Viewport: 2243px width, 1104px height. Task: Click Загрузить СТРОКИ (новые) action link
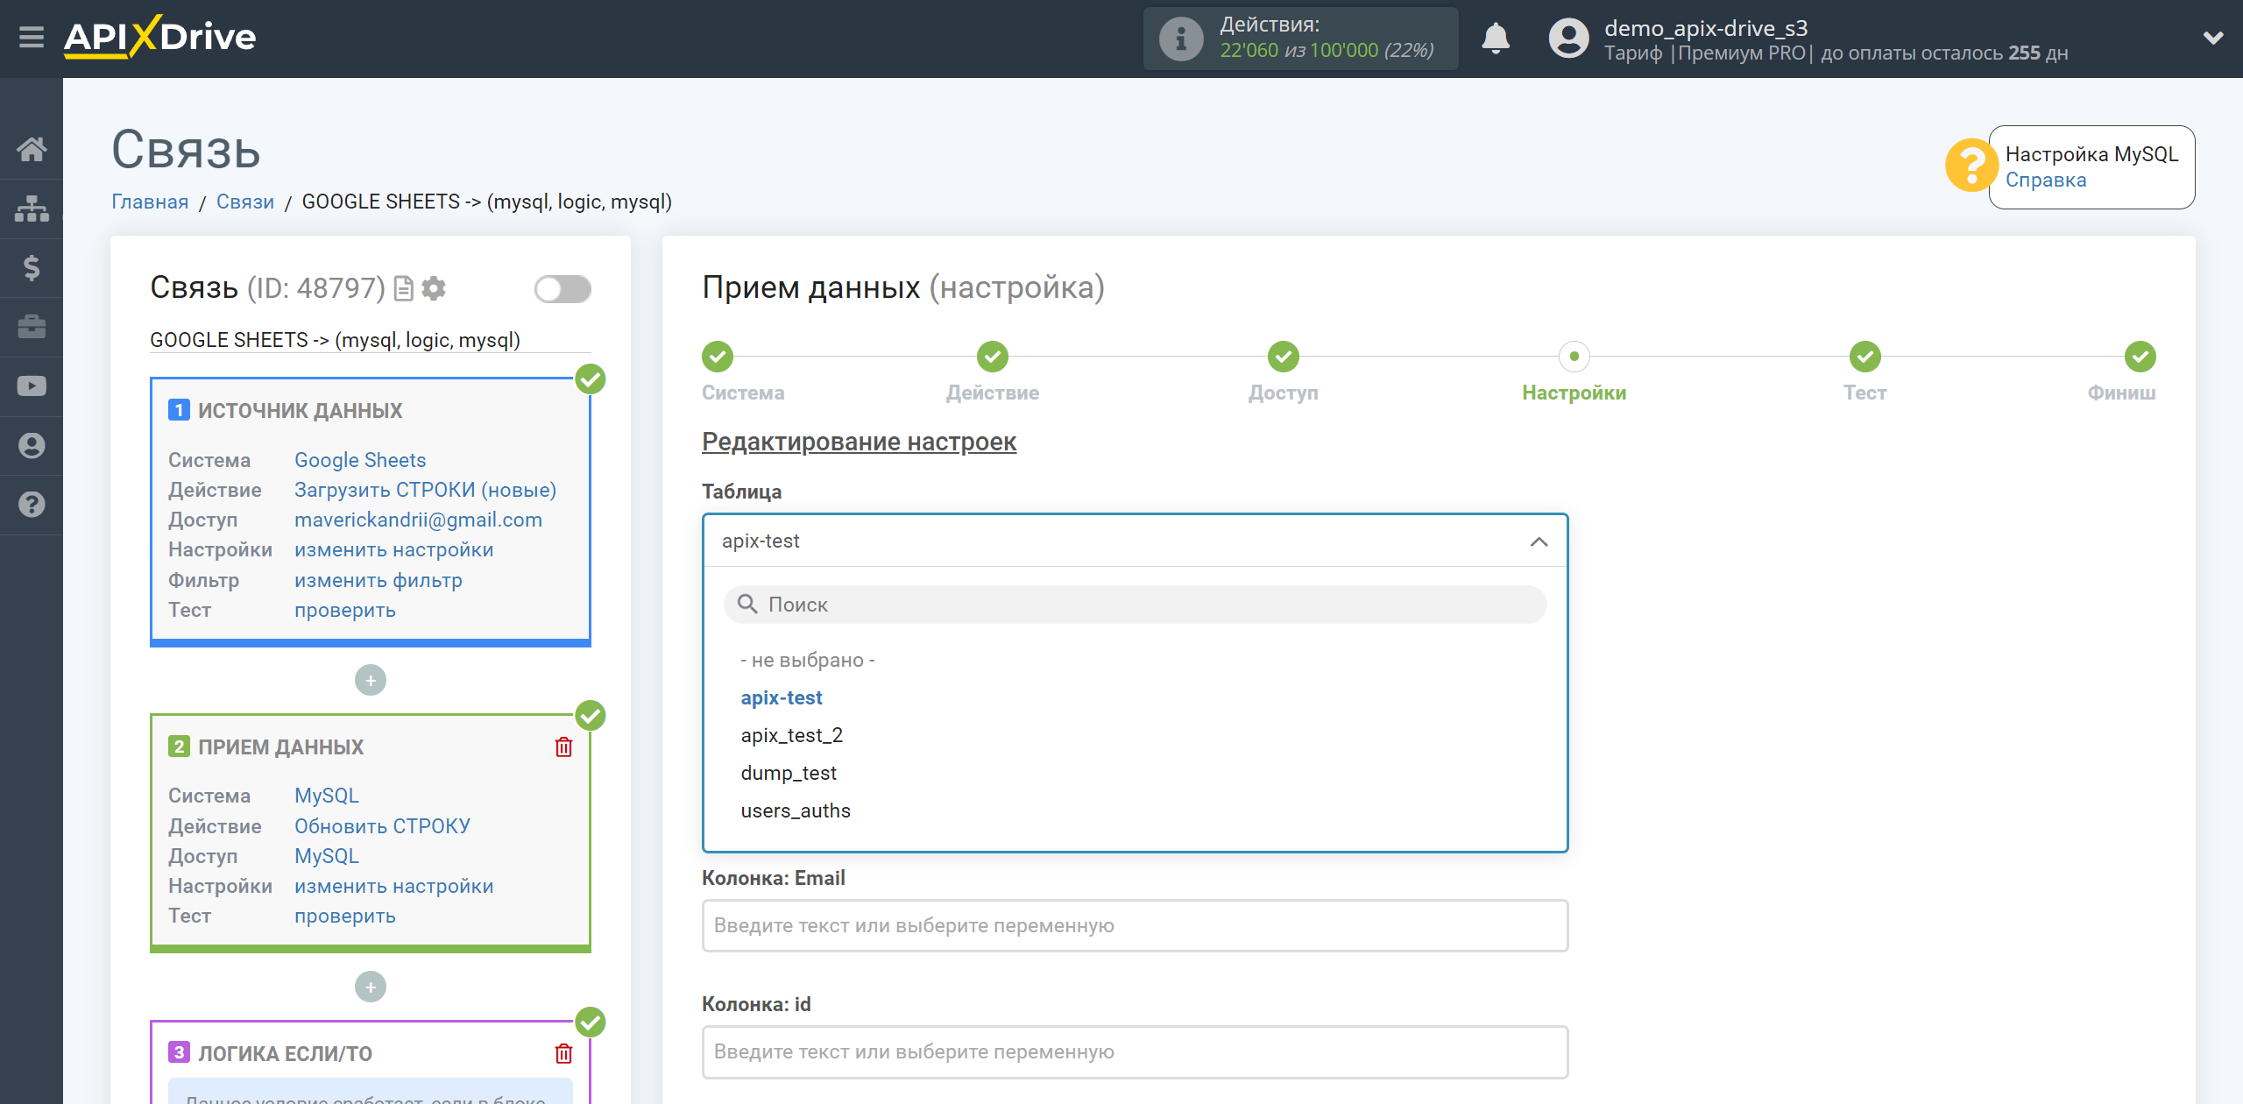pos(426,490)
